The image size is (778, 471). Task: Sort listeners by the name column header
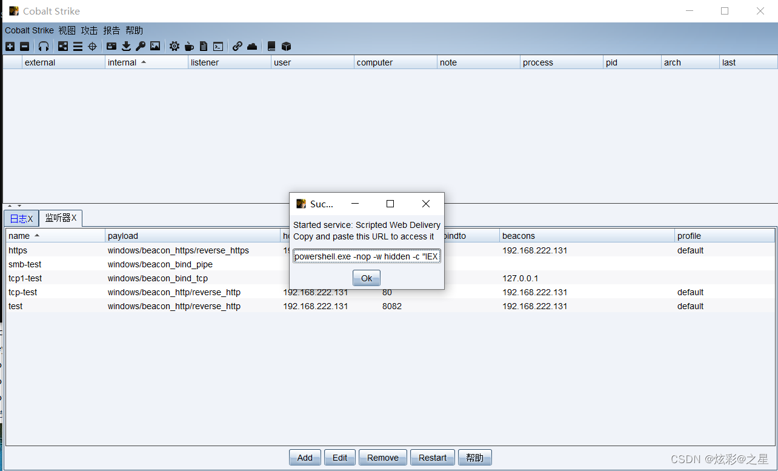coord(56,236)
